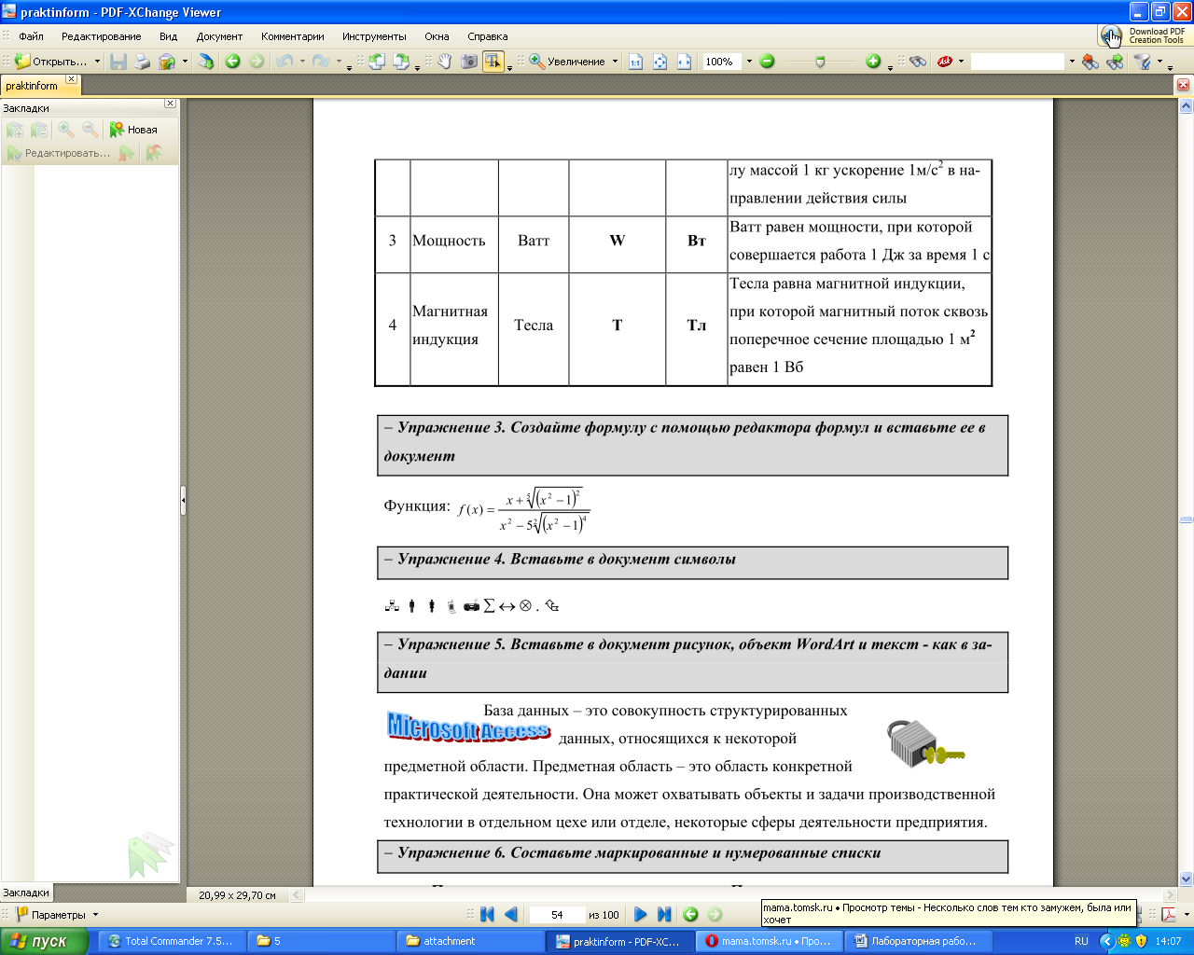Screen dimensions: 1194x955
Task: Click the zoom slider handle
Action: [x=820, y=62]
